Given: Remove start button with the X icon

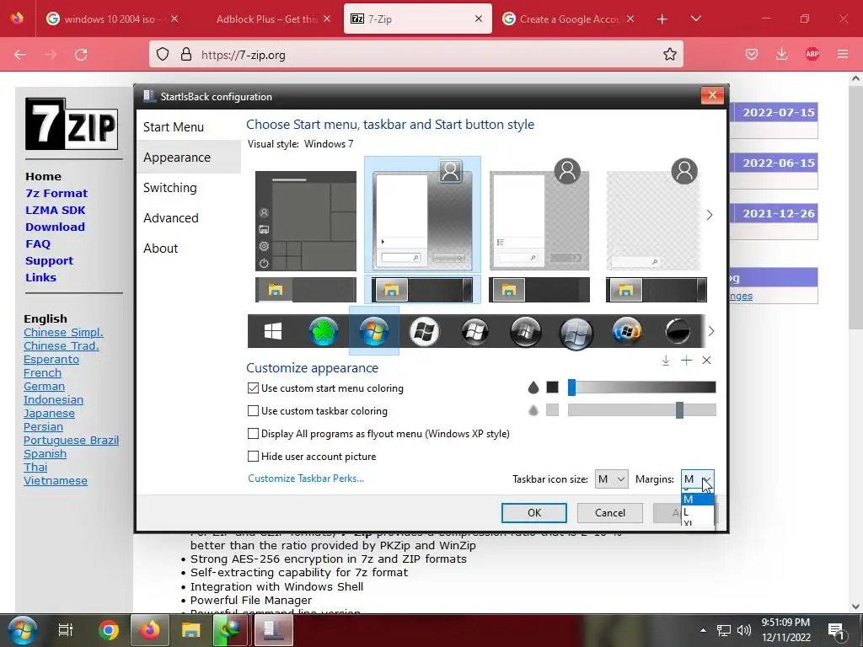Looking at the screenshot, I should (707, 361).
